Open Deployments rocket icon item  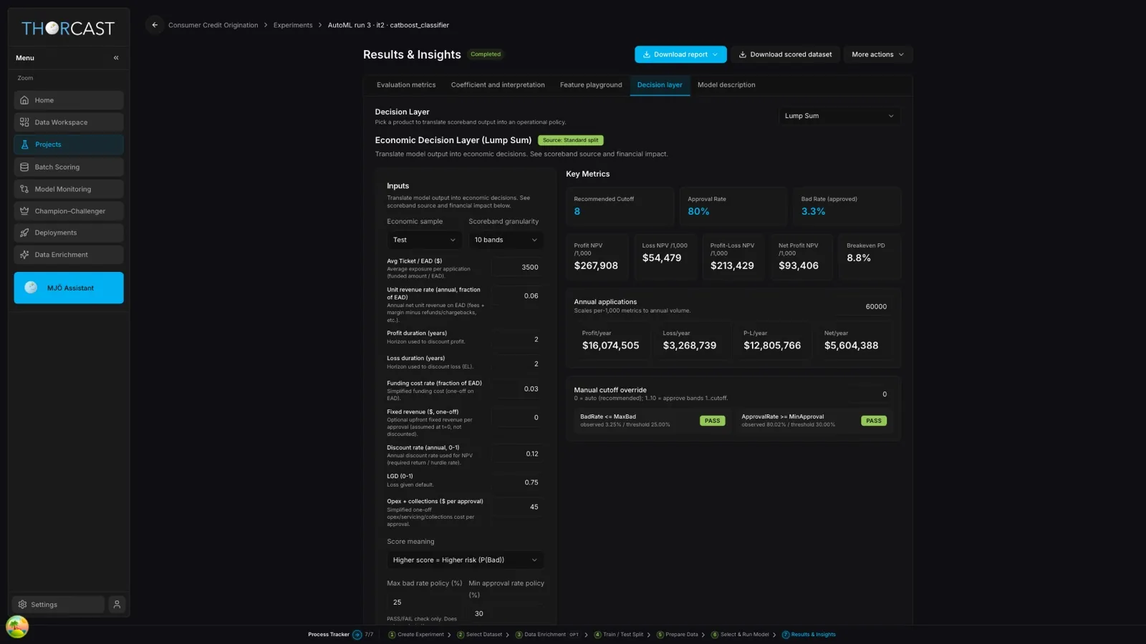point(69,233)
